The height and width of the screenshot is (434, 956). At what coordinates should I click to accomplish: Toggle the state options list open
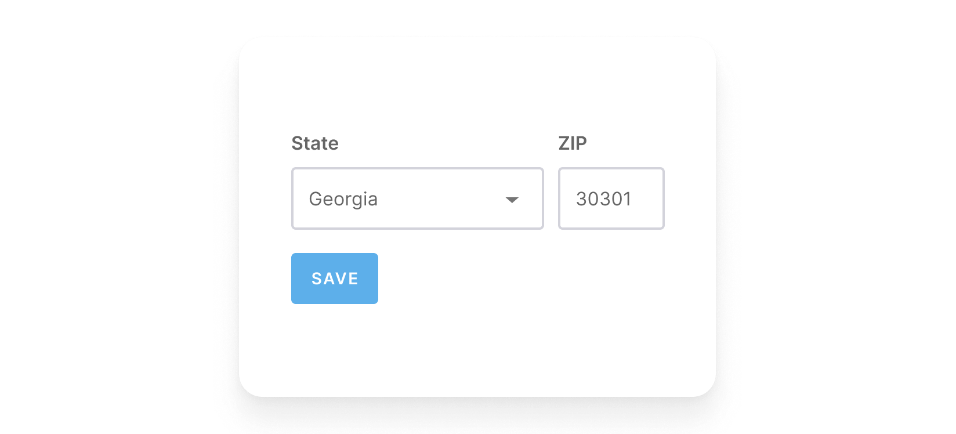coord(512,200)
